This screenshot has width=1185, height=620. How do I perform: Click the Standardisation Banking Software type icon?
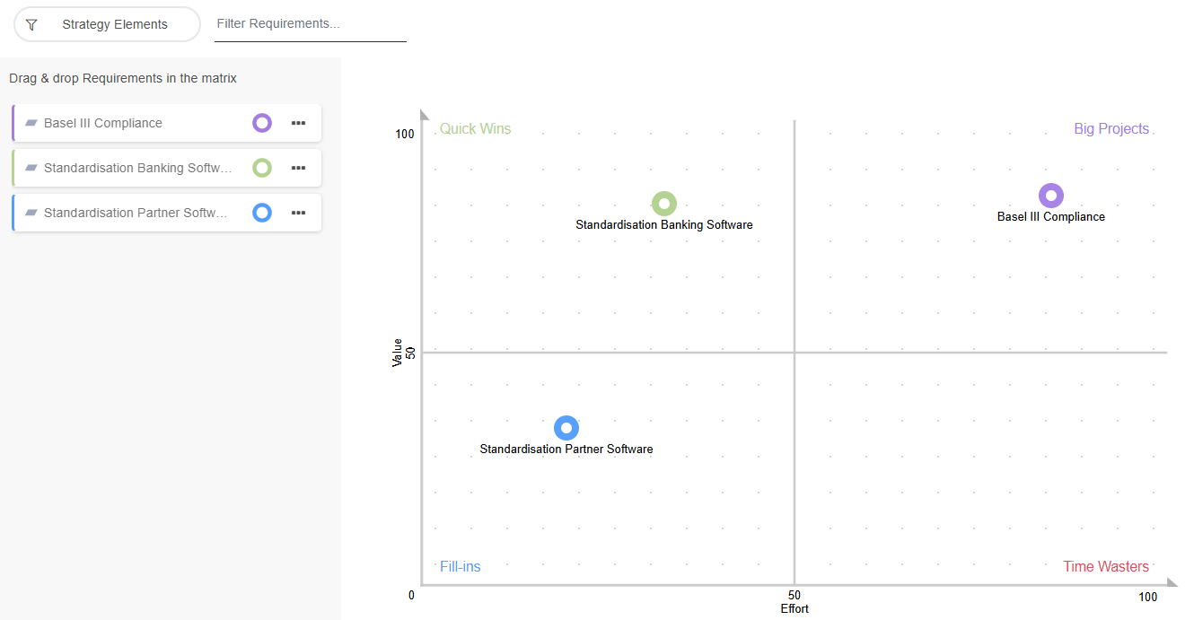tap(31, 168)
